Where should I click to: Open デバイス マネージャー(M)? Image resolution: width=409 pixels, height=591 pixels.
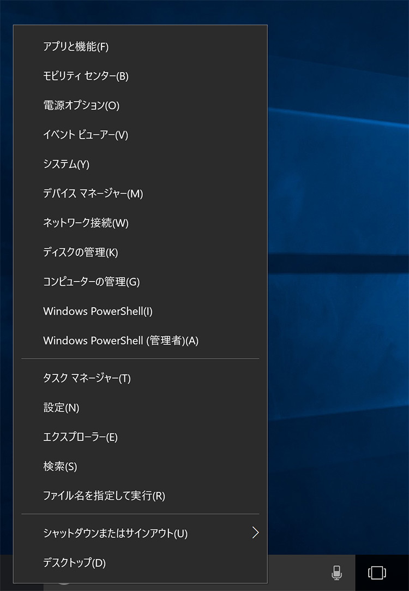pos(93,194)
